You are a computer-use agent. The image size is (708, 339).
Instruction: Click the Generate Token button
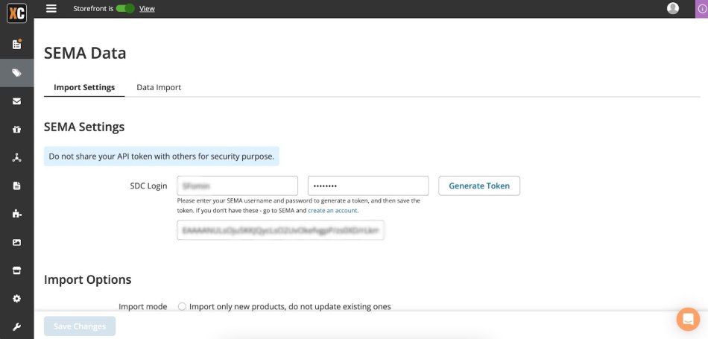(478, 186)
